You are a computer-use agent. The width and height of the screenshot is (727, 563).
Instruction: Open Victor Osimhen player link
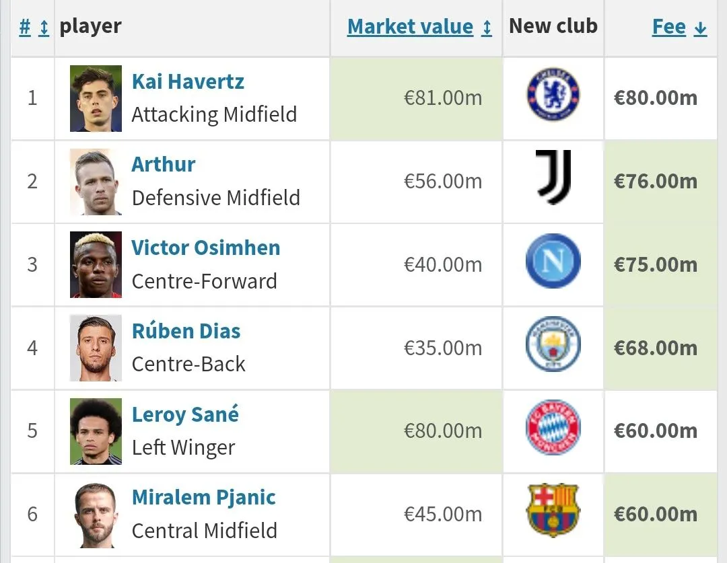point(205,248)
